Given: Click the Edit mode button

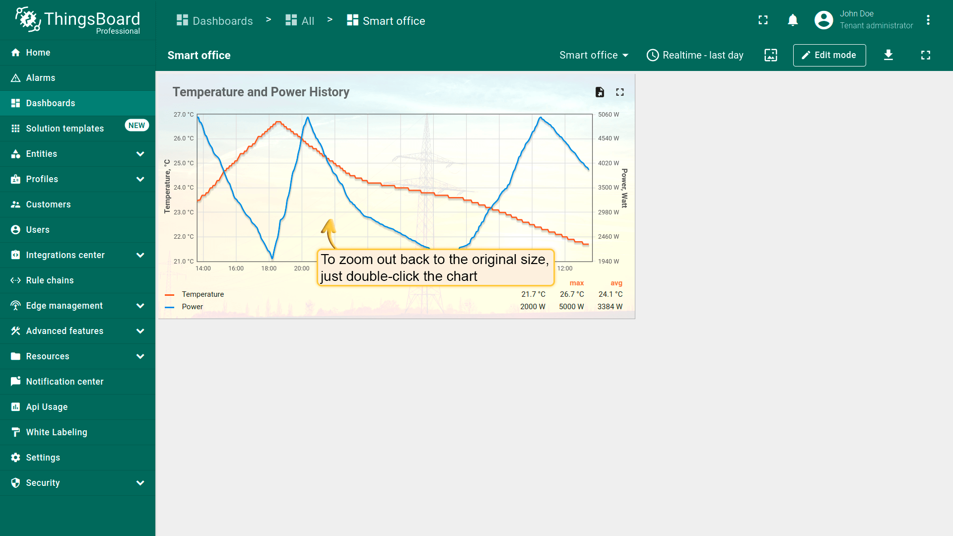Looking at the screenshot, I should 829,55.
